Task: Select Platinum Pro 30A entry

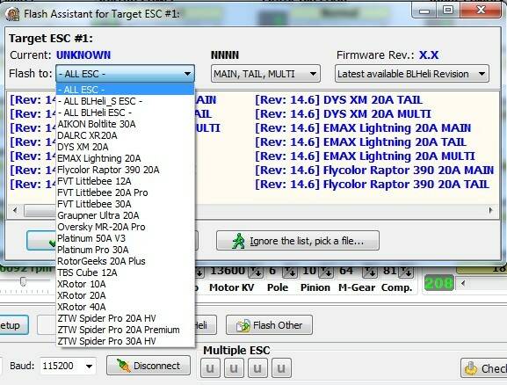Action: click(x=125, y=250)
